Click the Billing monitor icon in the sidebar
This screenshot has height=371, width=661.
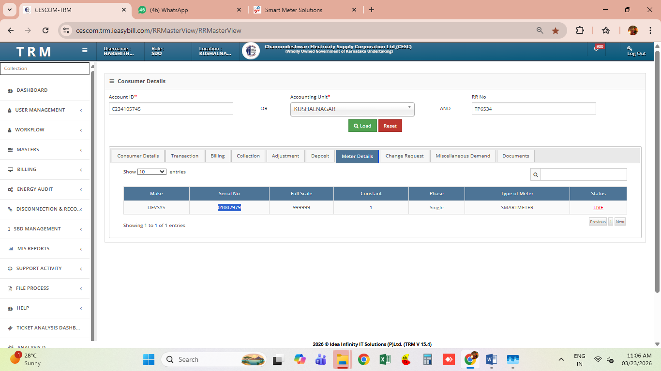click(10, 170)
